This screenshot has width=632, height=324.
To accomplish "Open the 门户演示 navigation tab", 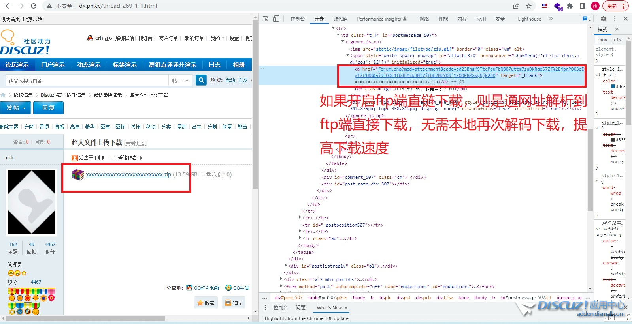I will click(x=53, y=65).
